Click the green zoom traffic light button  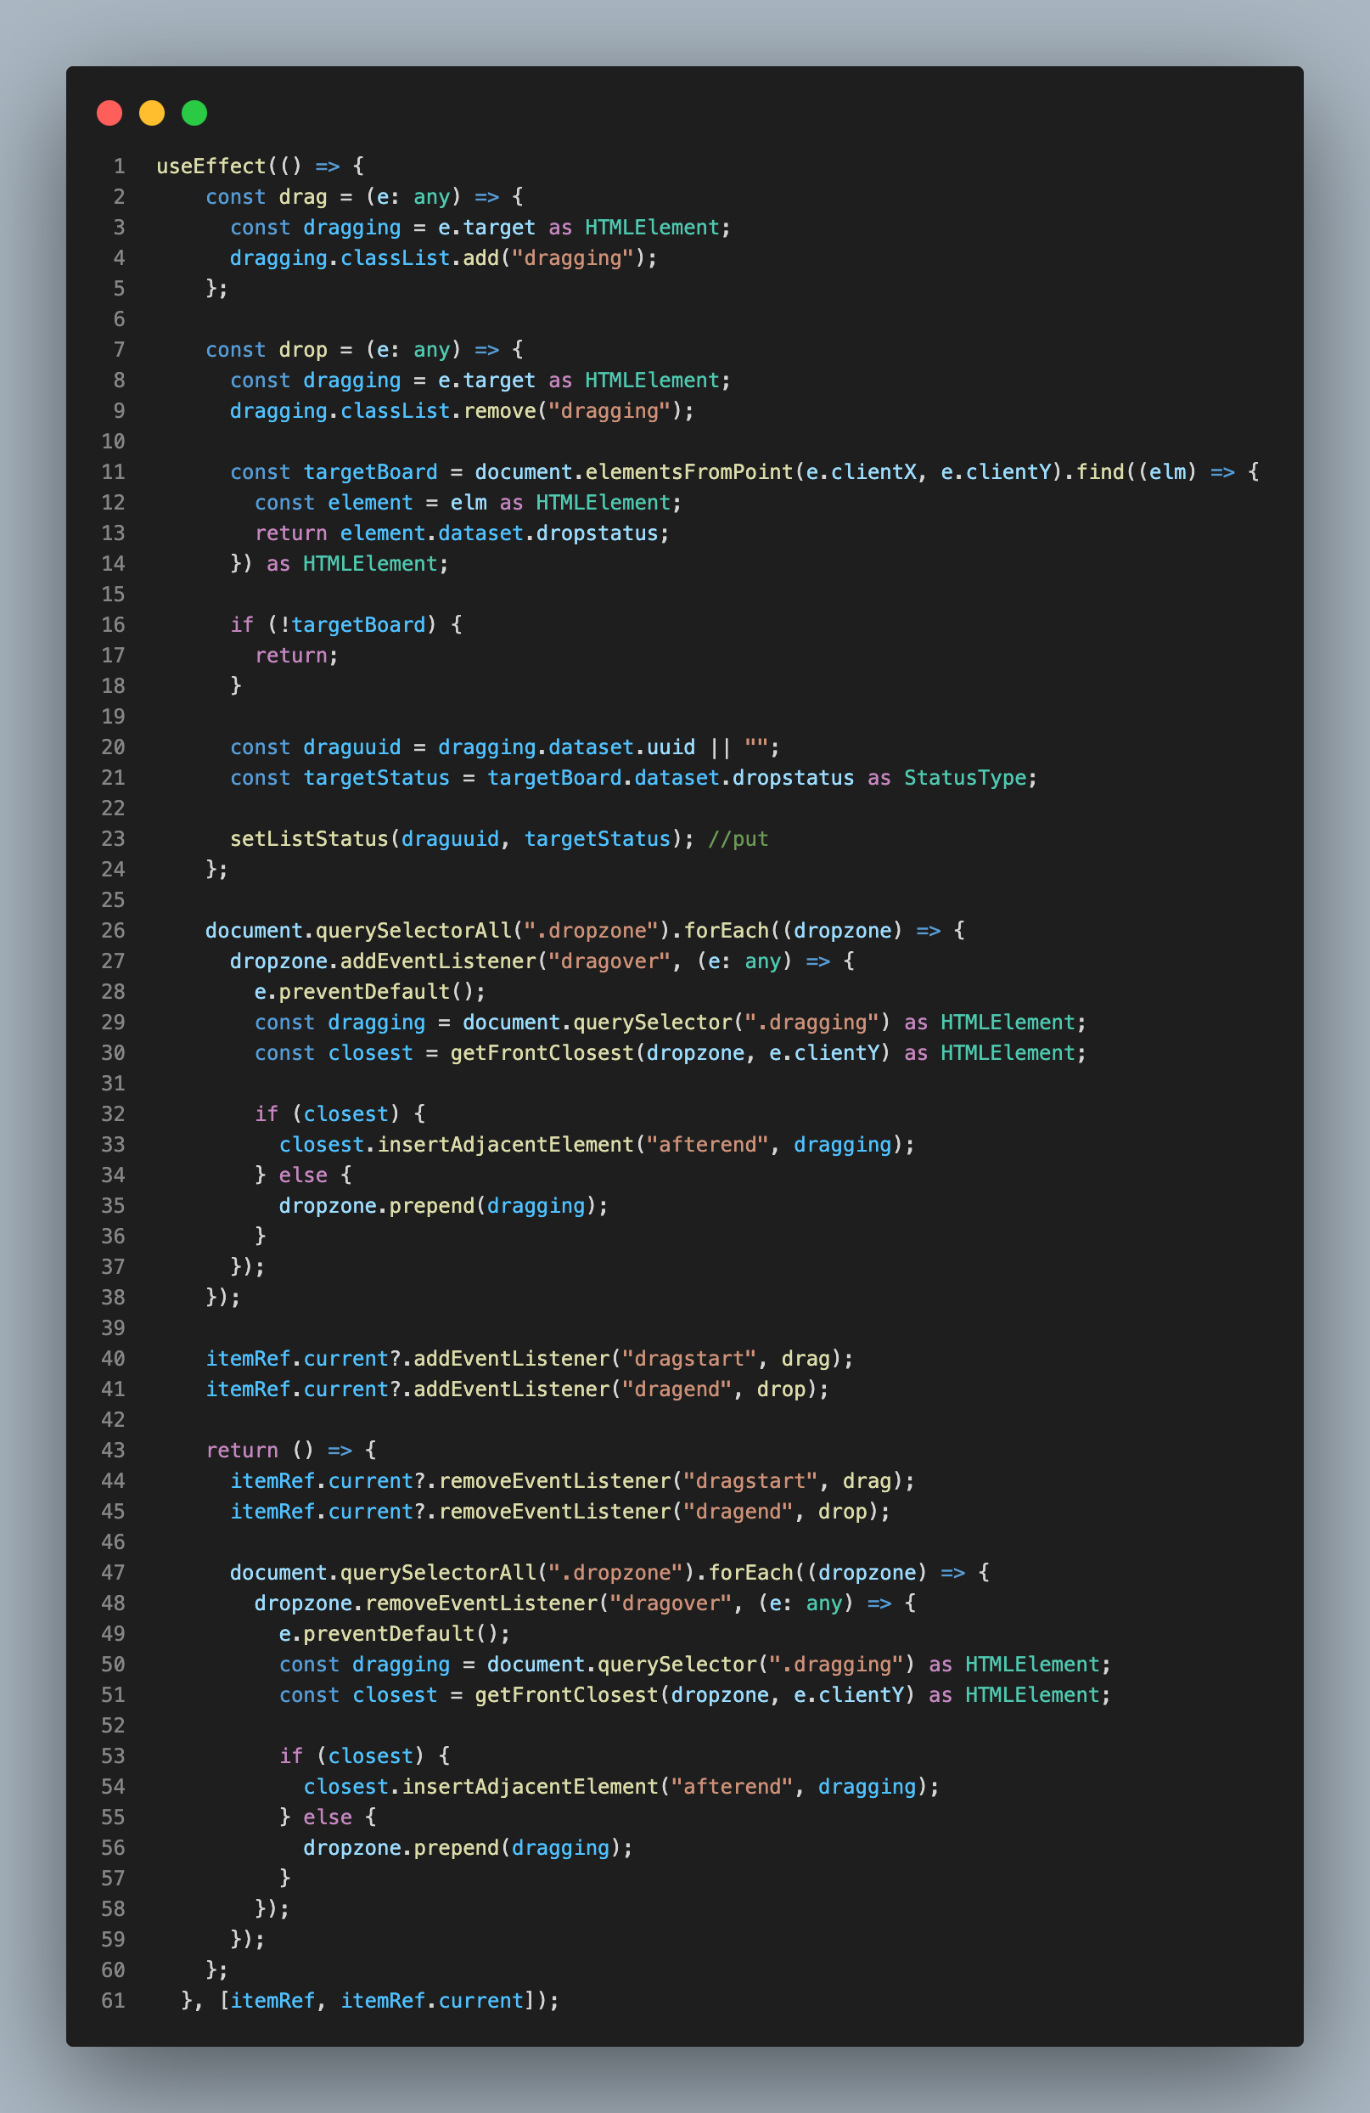click(x=194, y=114)
